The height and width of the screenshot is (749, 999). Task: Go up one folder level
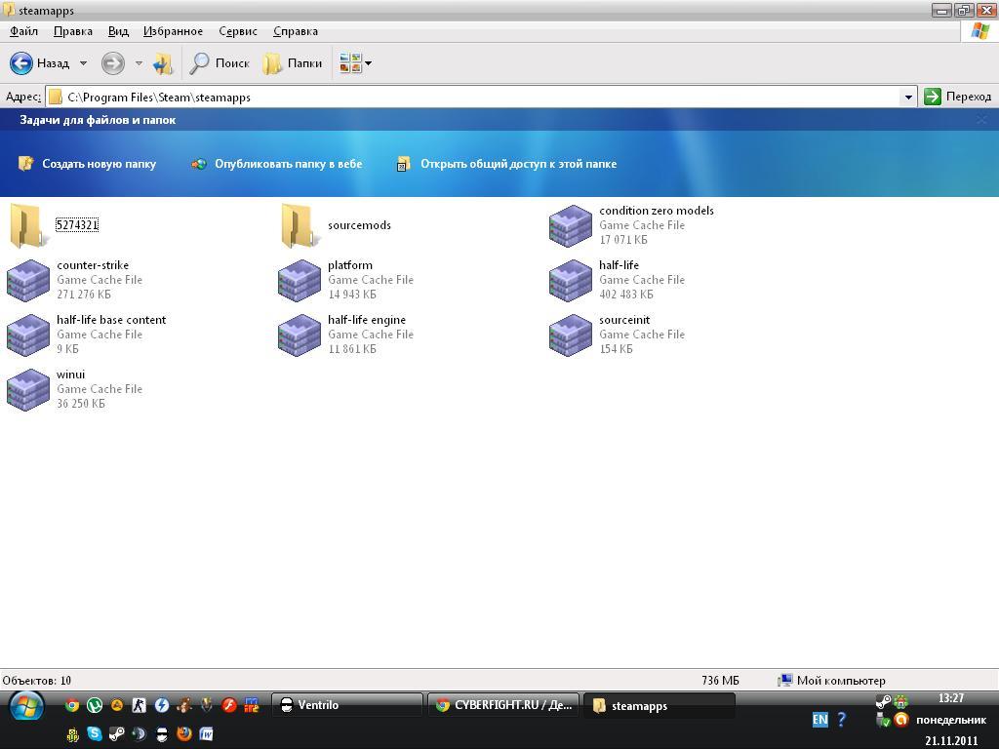163,63
